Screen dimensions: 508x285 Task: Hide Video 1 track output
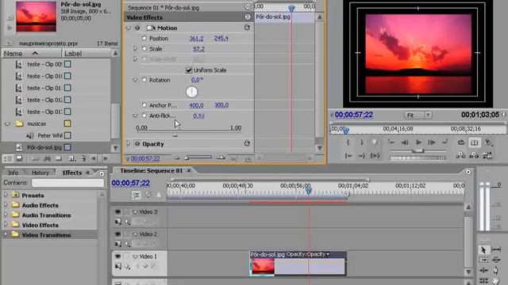(x=117, y=256)
